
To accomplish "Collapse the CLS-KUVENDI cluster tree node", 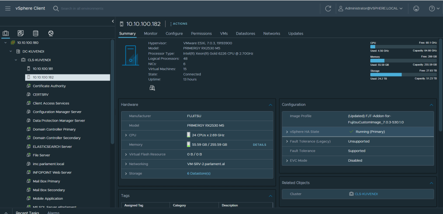I will [16, 60].
